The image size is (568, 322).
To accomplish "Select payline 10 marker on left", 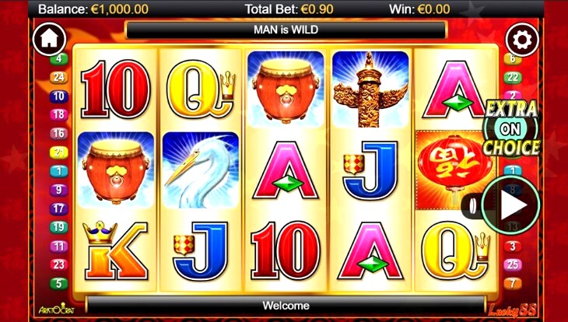I will click(58, 96).
